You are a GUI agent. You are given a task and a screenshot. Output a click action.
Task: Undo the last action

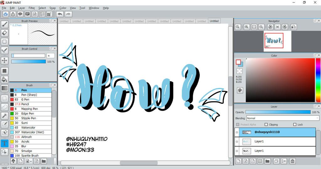point(60,14)
